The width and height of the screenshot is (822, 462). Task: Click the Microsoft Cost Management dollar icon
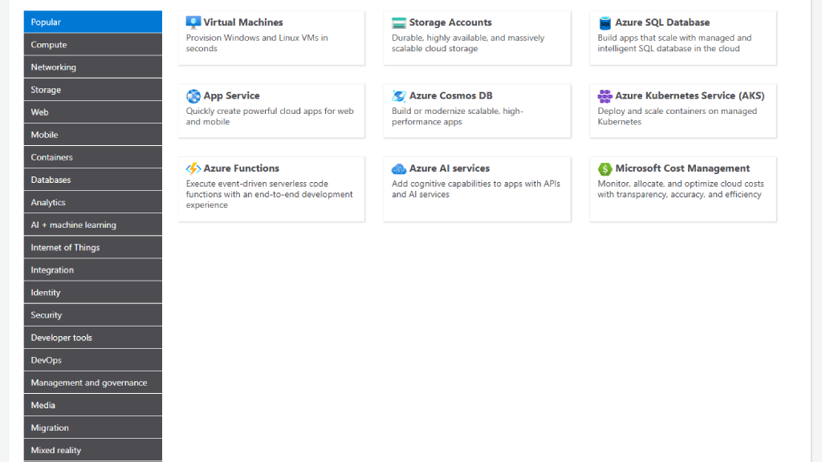pos(605,168)
